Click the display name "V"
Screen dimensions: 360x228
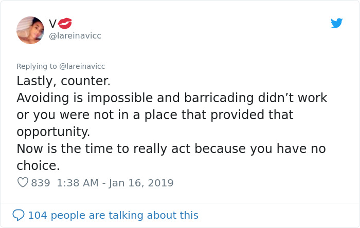52,24
